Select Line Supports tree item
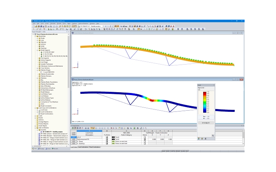 coord(45,58)
